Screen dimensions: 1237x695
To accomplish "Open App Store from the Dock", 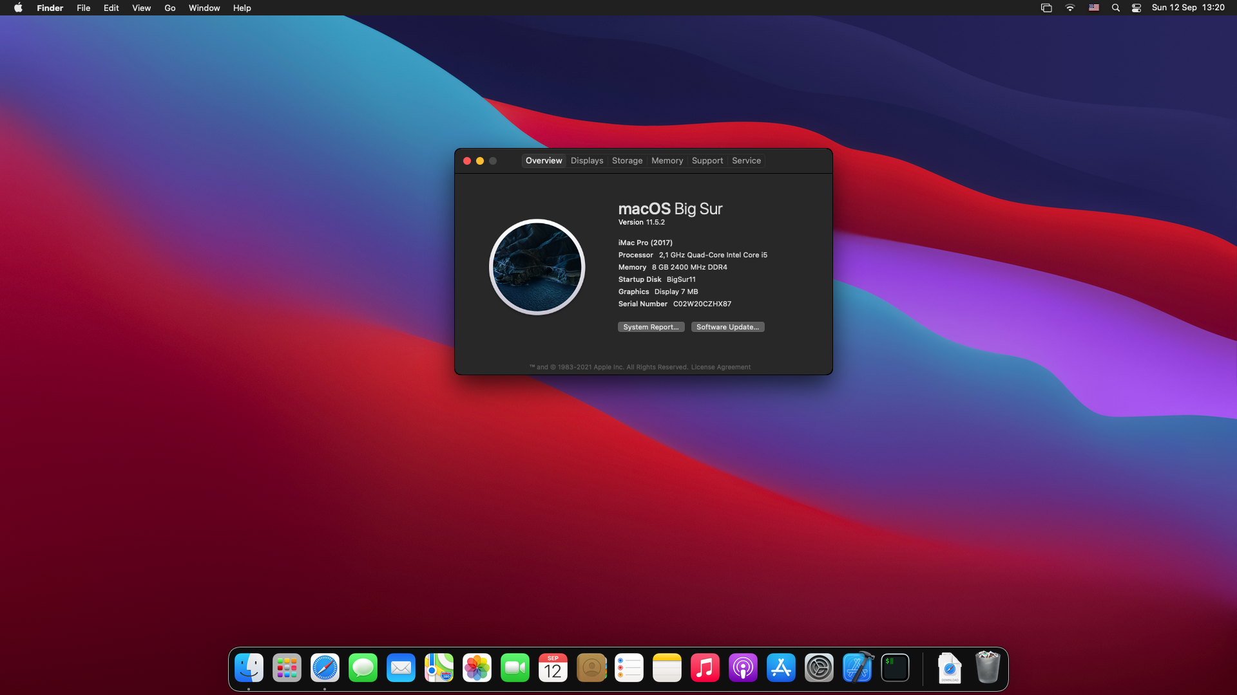I will pos(781,669).
